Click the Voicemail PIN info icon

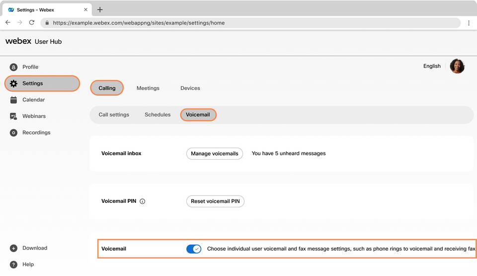pos(143,201)
